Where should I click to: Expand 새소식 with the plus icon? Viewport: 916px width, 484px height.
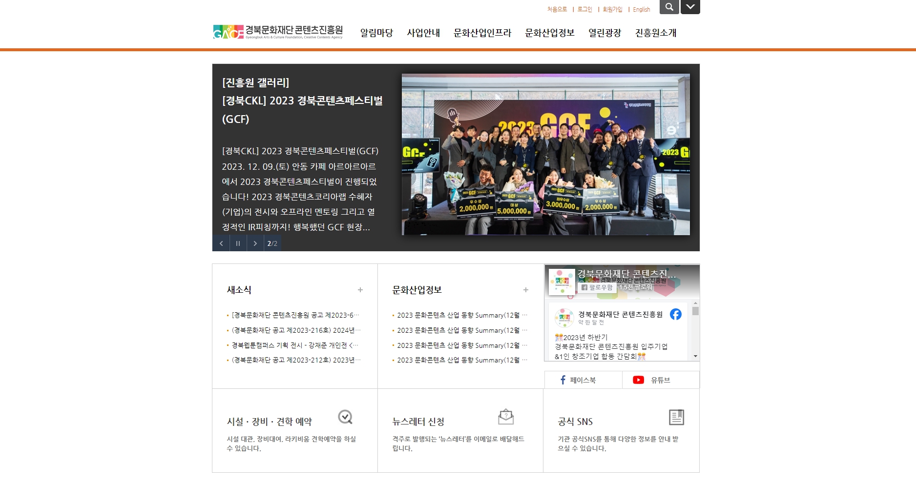click(360, 290)
